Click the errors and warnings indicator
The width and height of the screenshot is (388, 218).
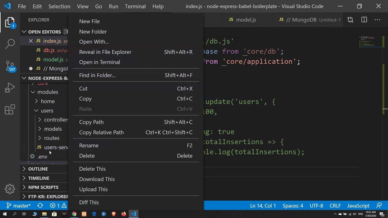click(x=58, y=206)
